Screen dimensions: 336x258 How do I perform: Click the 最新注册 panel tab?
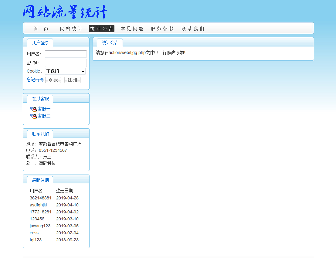coord(40,180)
